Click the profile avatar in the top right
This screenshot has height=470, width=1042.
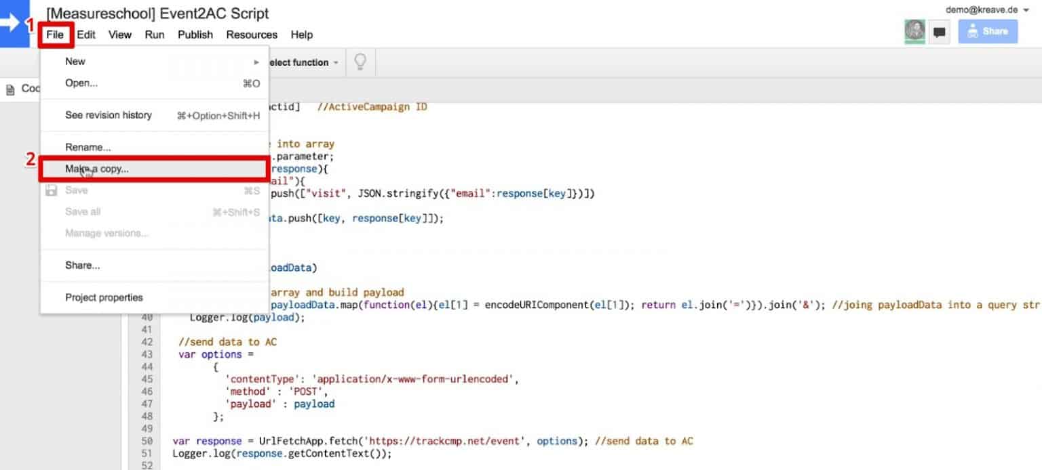click(x=914, y=31)
